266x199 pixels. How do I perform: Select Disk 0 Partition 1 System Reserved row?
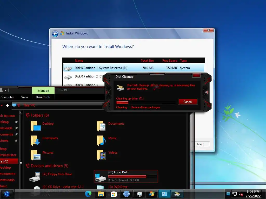tap(134, 68)
